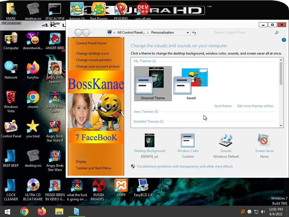Open Chrome from the taskbar

point(24,211)
